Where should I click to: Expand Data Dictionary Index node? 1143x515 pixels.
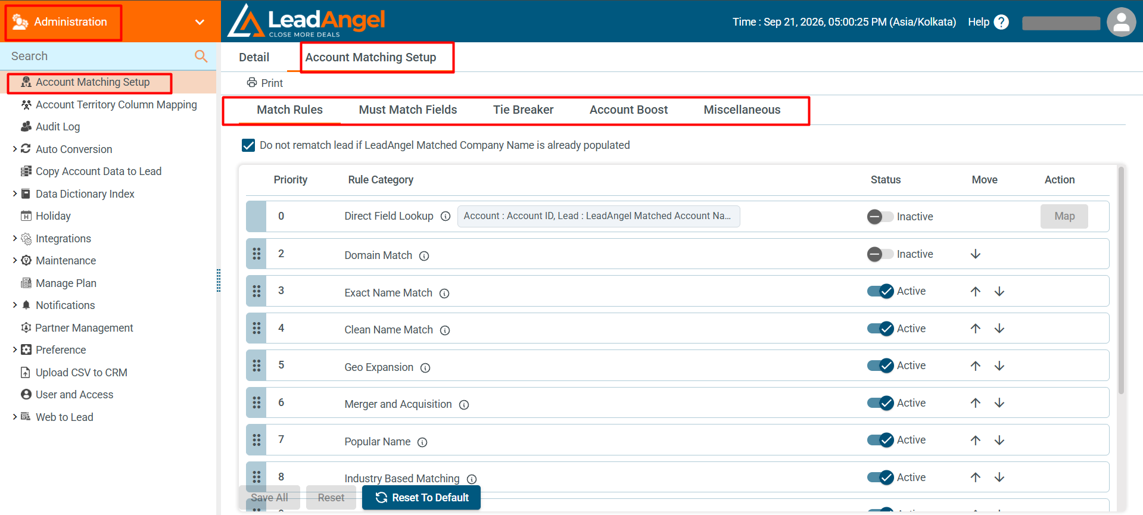pos(15,193)
